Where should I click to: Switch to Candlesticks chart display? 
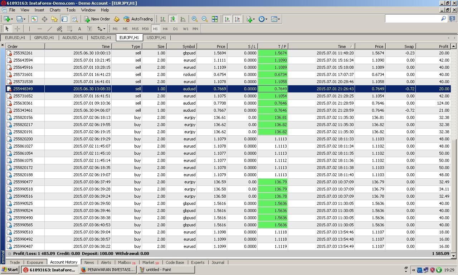click(x=173, y=19)
